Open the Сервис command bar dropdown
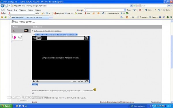Image resolution: width=173 pixels, height=108 pixels. coord(154,17)
